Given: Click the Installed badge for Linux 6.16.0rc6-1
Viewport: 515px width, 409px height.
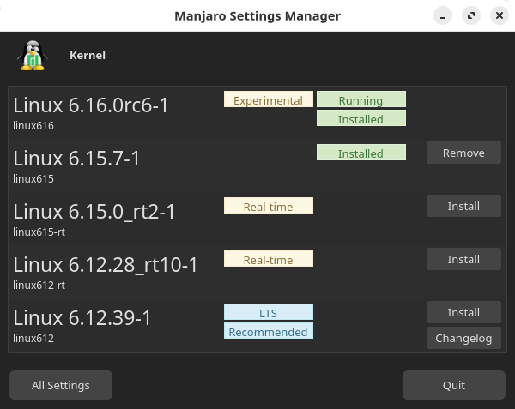Looking at the screenshot, I should coord(361,118).
